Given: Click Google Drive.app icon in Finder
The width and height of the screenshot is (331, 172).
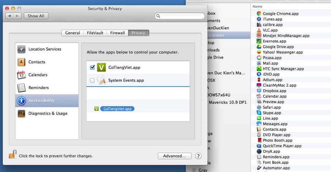Looking at the screenshot, I should pos(259,47).
